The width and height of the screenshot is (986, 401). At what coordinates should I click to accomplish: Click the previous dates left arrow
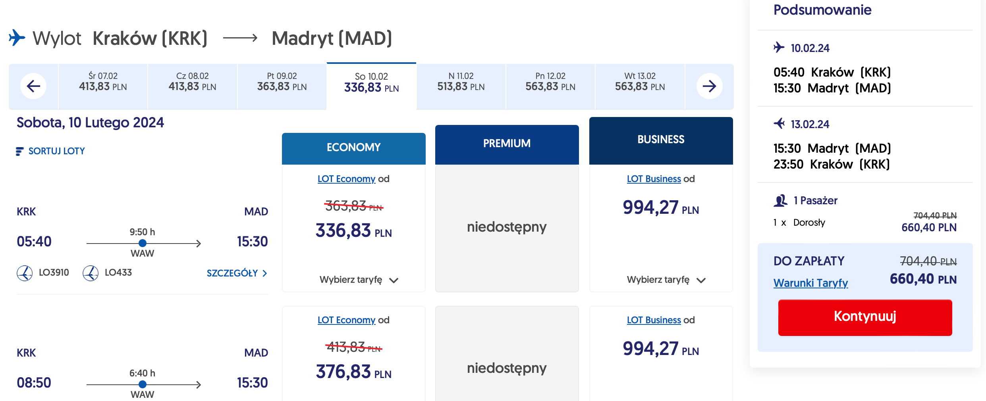click(33, 86)
